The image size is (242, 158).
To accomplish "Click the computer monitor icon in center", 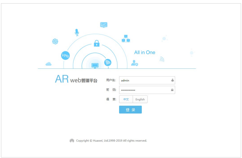I will coord(95,66).
